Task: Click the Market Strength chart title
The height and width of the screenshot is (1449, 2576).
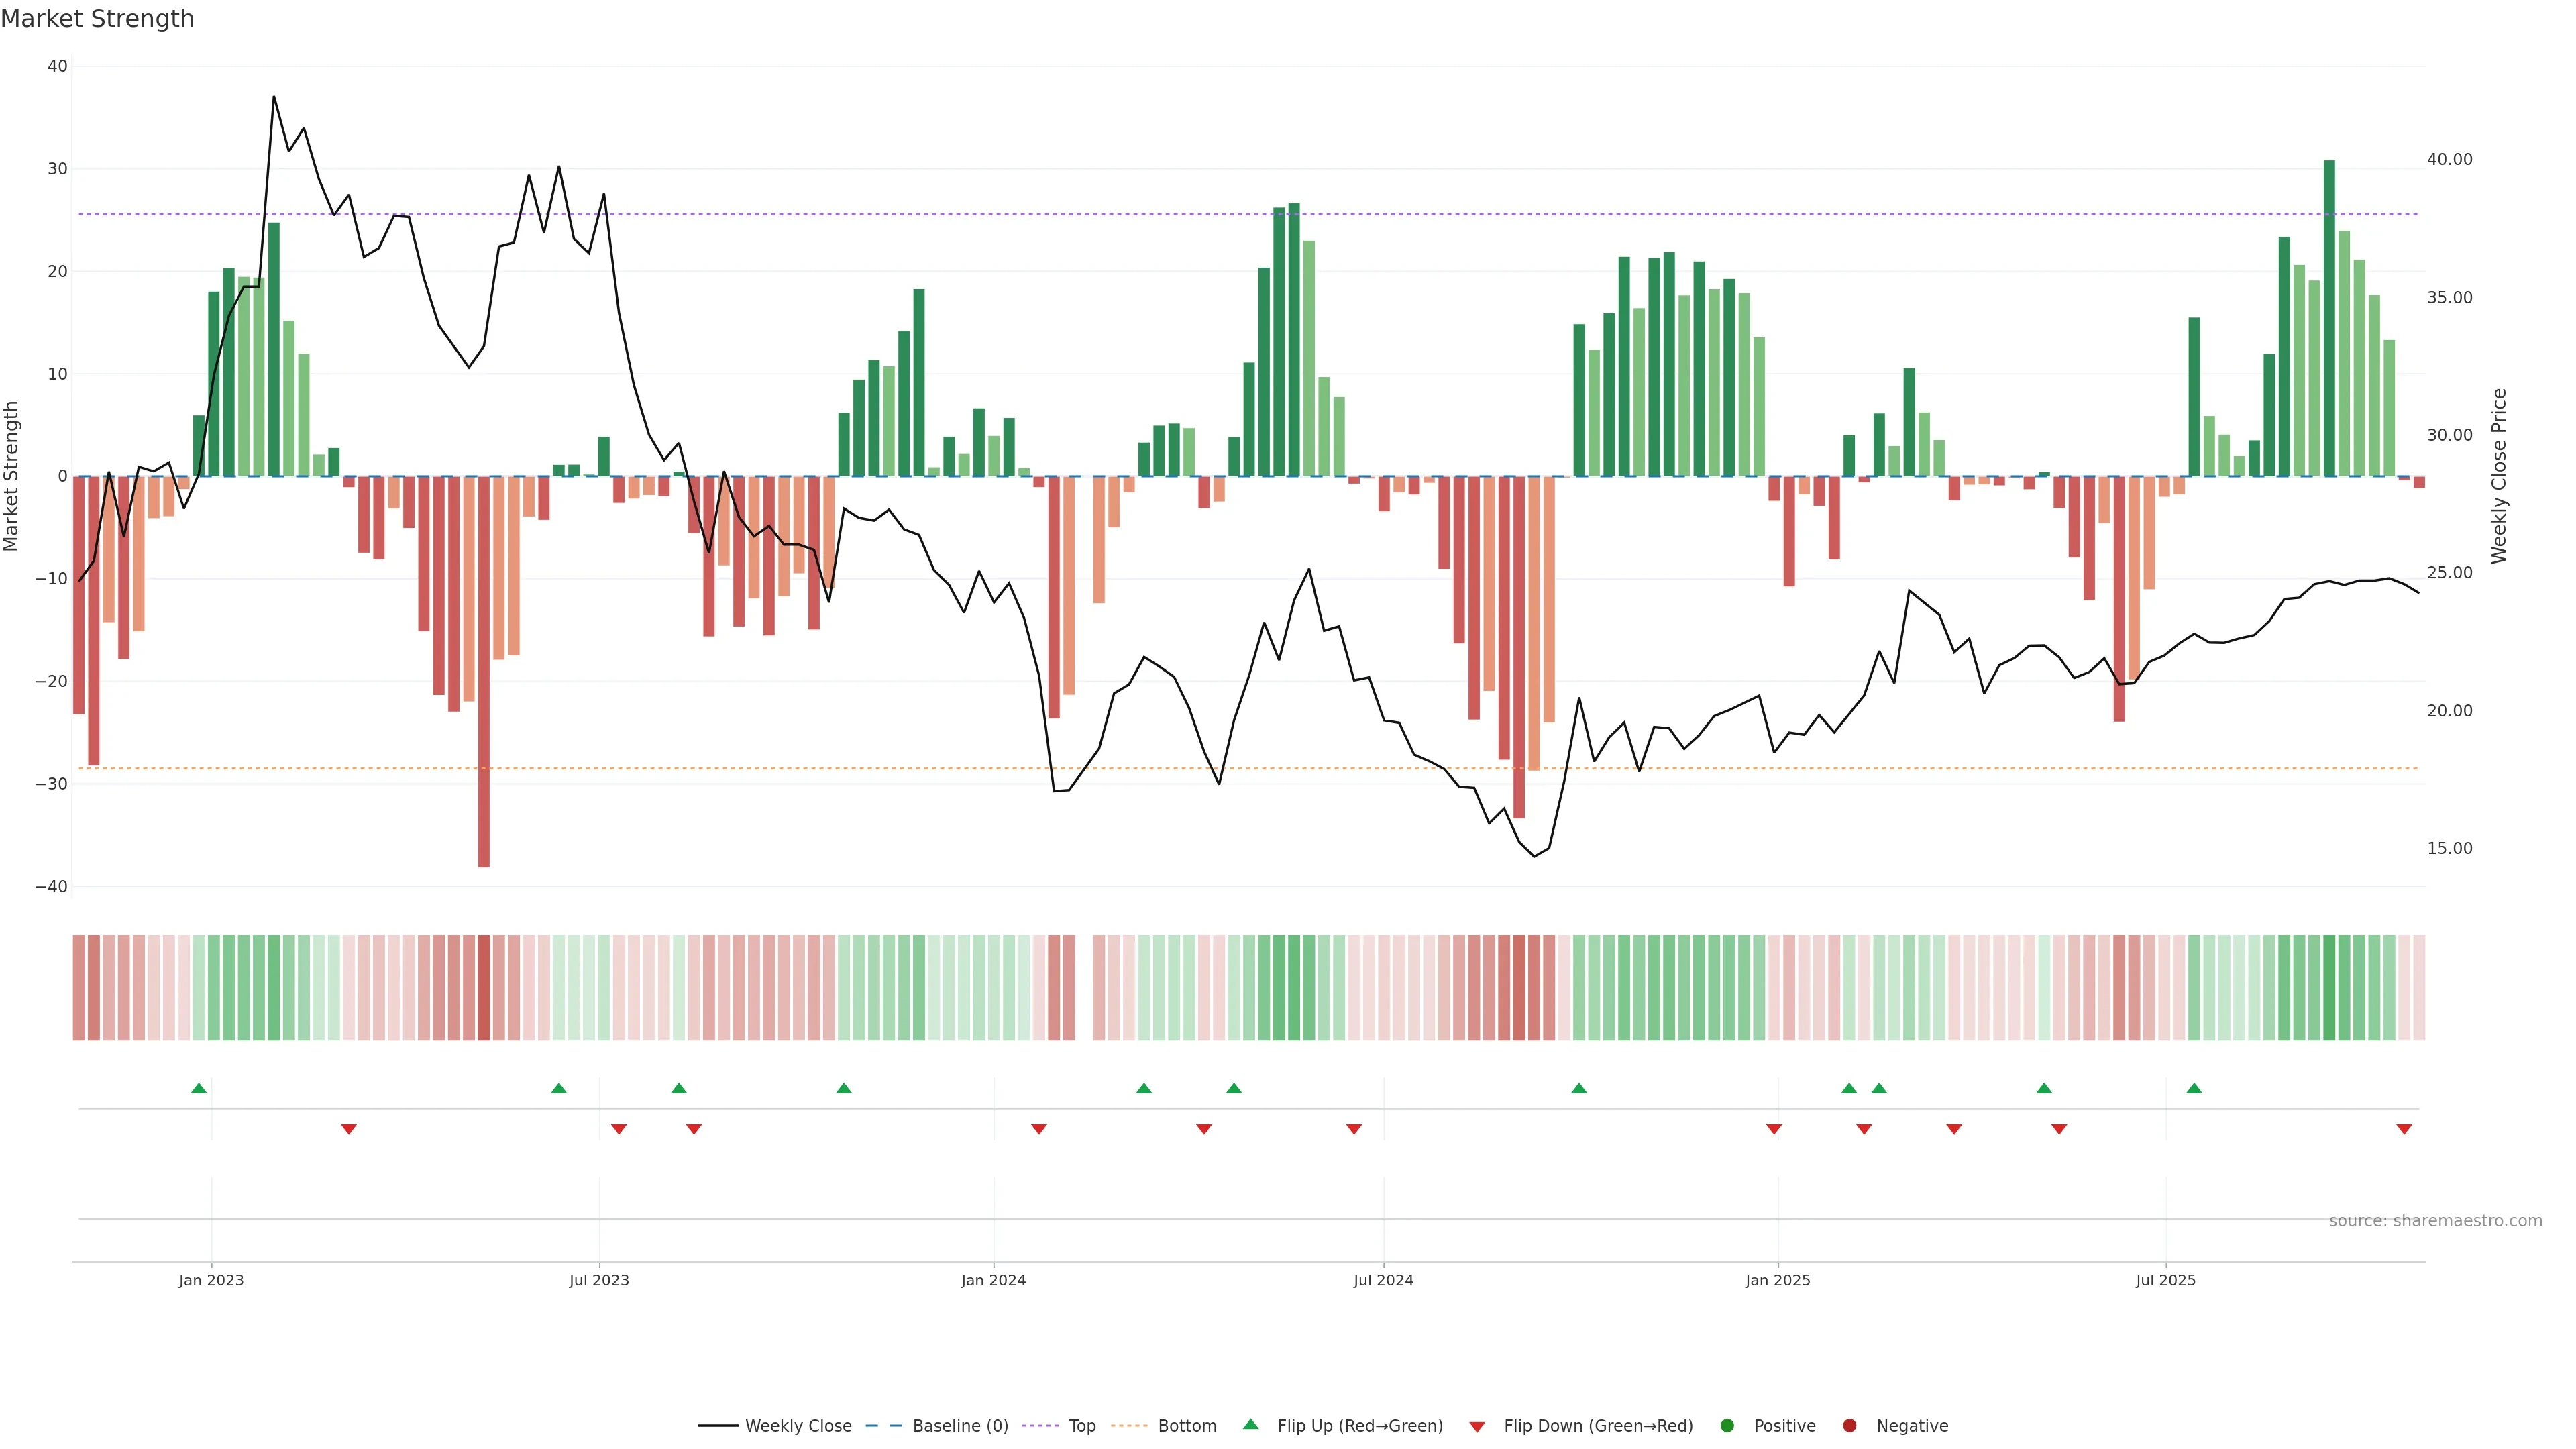Action: (x=97, y=19)
